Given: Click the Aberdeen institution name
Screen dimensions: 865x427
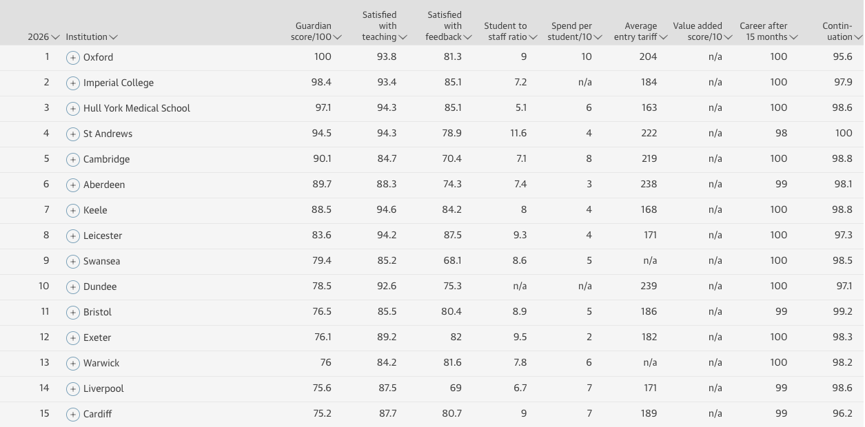Looking at the screenshot, I should pyautogui.click(x=104, y=185).
